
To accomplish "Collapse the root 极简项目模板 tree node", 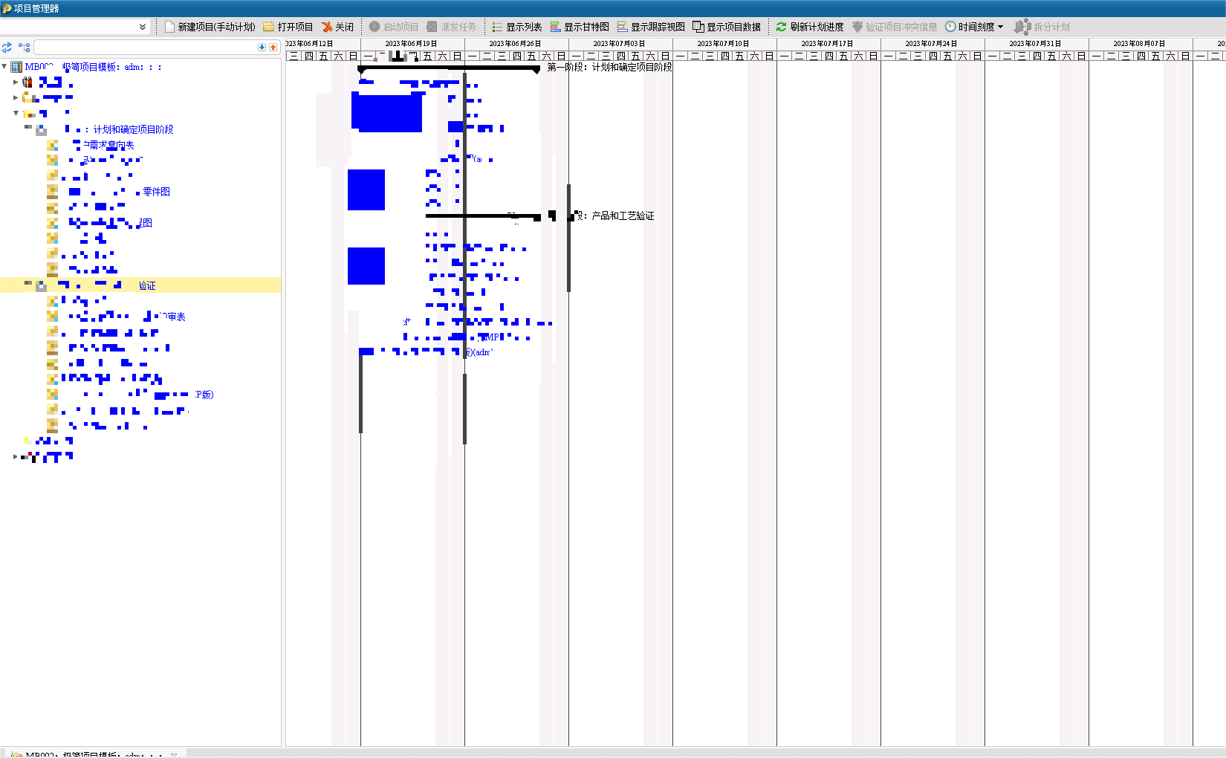I will pyautogui.click(x=4, y=67).
